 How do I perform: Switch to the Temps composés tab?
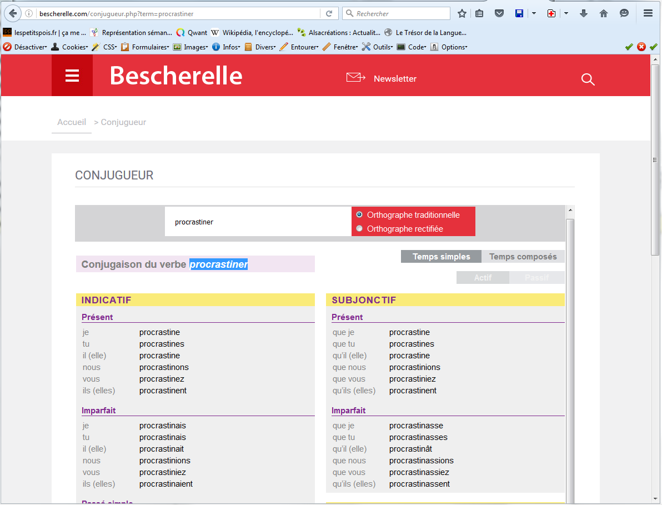(523, 257)
